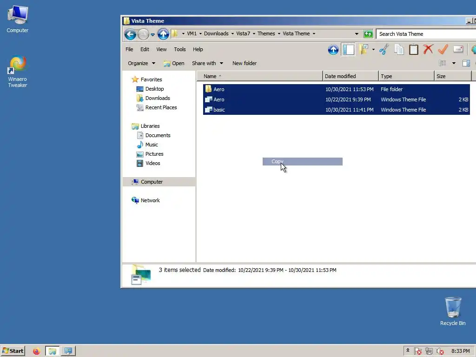Viewport: 476px width, 357px height.
Task: Select the Aero file folder row
Action: click(x=337, y=89)
